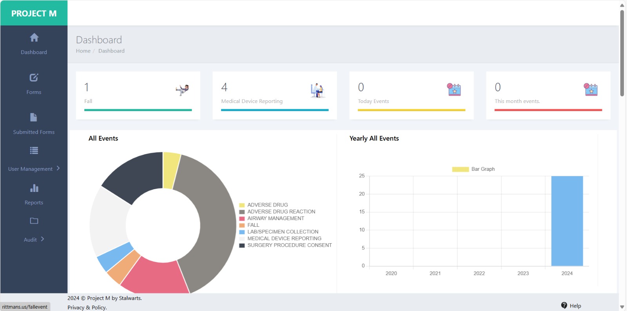Toggle FALL legend entry in chart

click(x=253, y=225)
